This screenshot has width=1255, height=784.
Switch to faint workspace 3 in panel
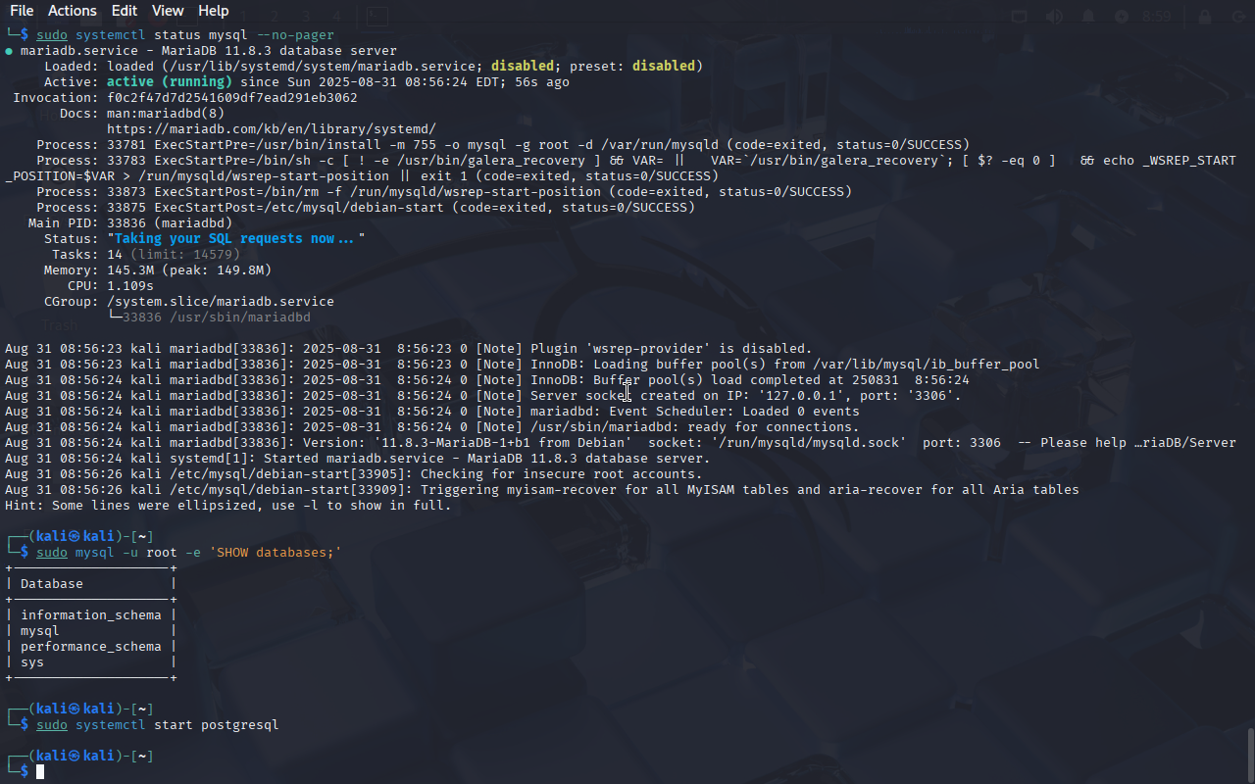(305, 17)
